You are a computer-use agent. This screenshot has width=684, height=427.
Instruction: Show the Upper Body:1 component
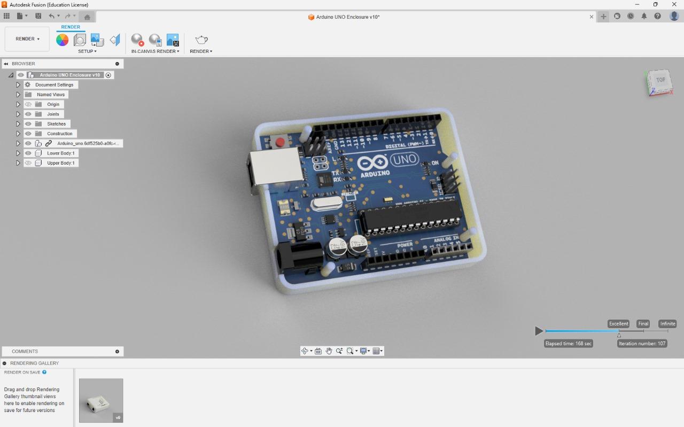click(x=28, y=162)
